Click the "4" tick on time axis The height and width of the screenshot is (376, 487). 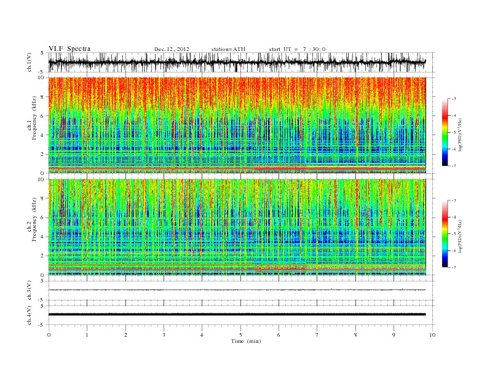202,335
